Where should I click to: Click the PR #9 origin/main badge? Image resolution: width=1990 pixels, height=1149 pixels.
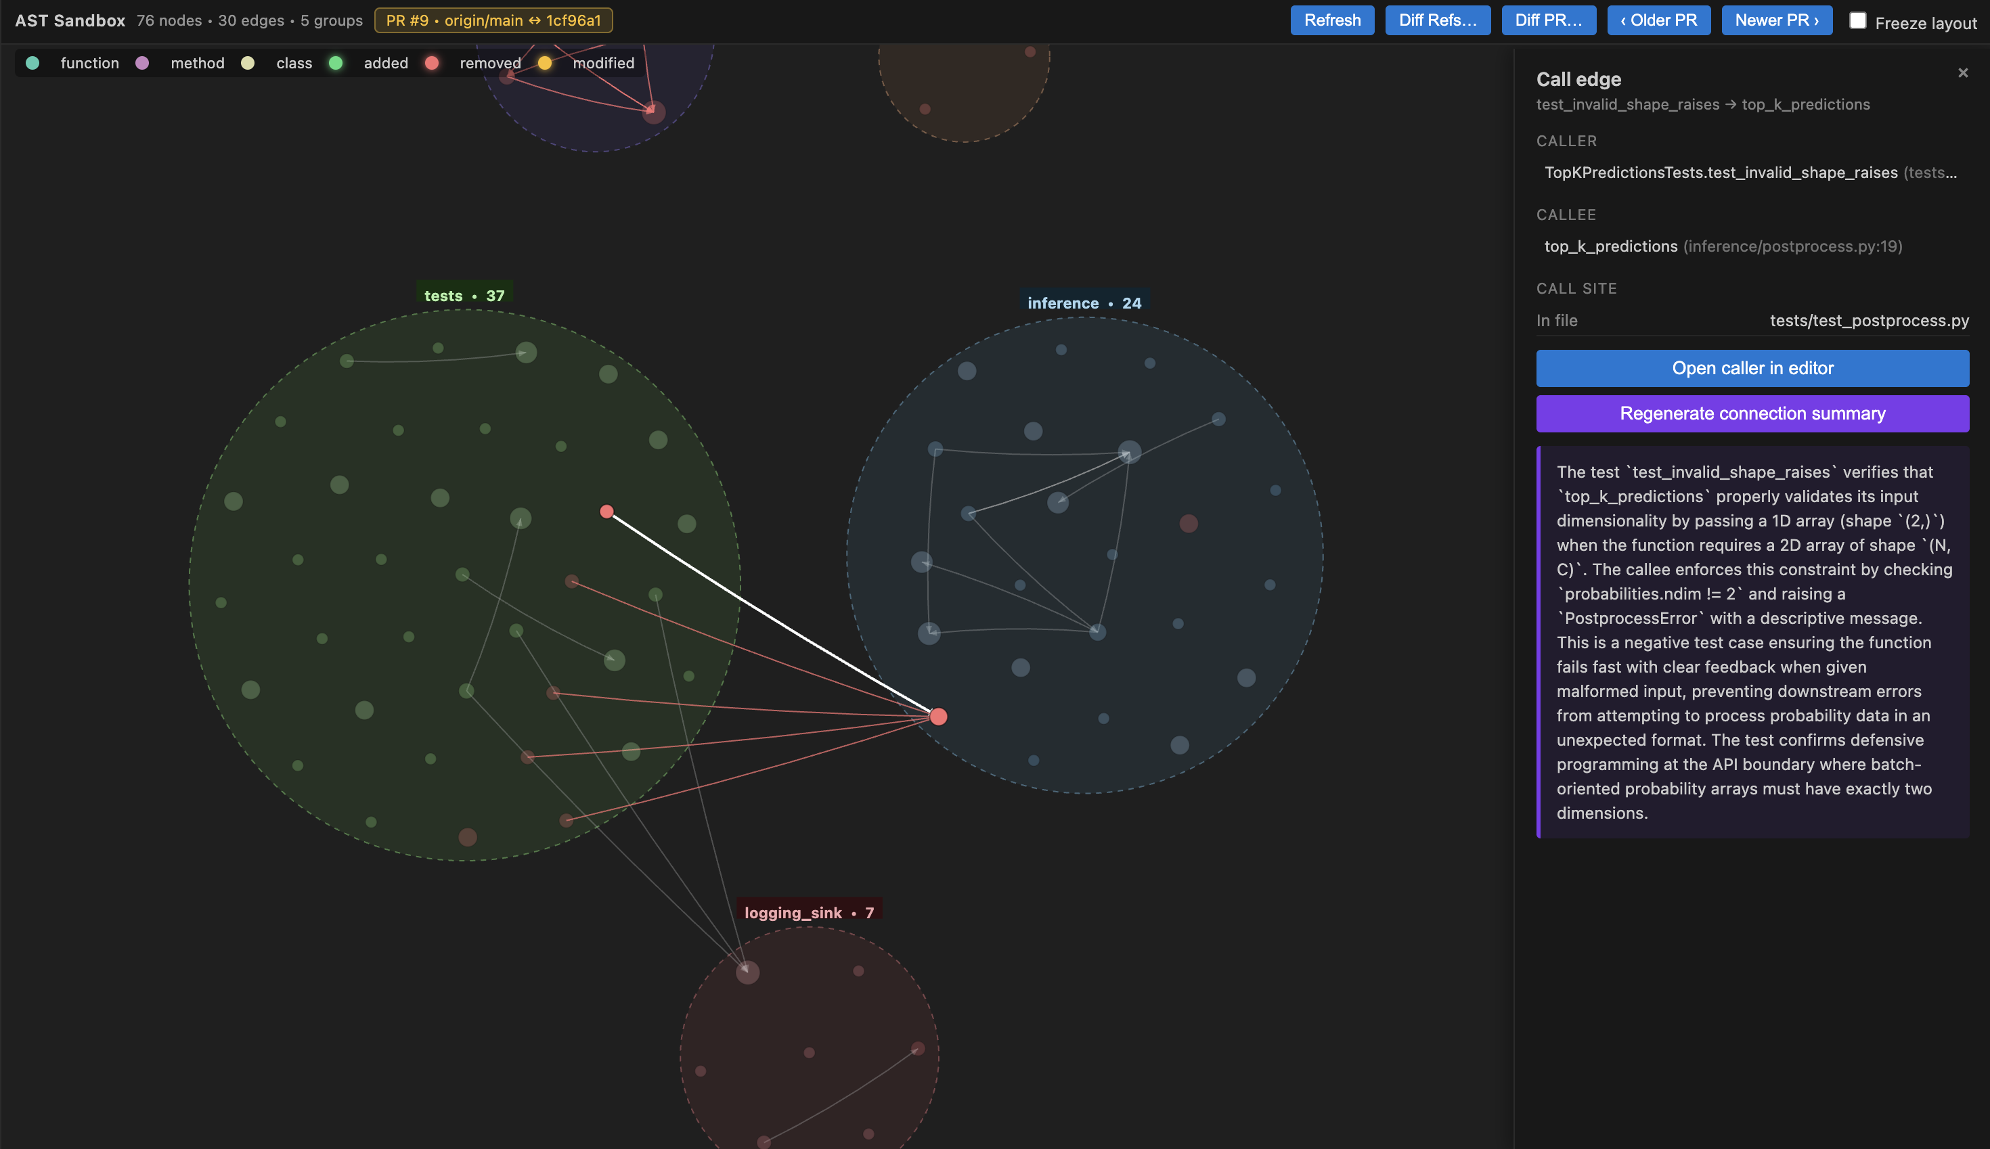click(493, 20)
